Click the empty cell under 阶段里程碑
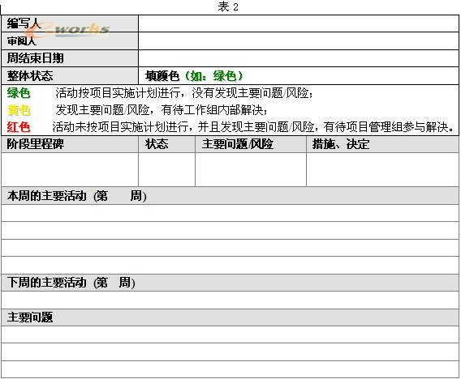Screen dimensions: 461x379 click(x=70, y=169)
